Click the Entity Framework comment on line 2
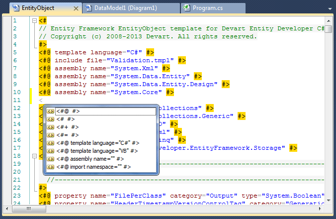Image resolution: width=336 pixels, height=219 pixels. click(x=181, y=28)
